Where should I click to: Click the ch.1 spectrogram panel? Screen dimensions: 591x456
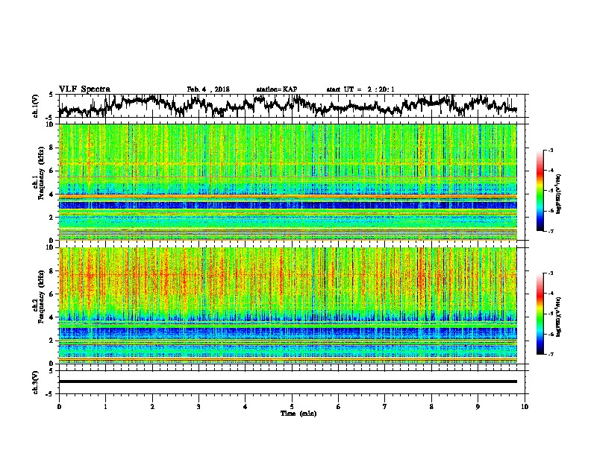point(287,182)
